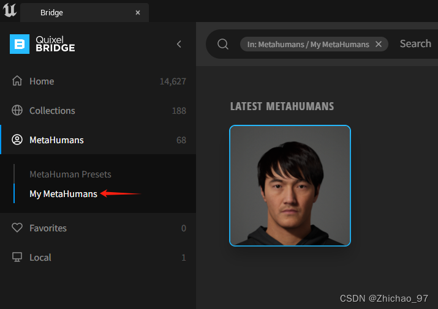Click the Home house icon
This screenshot has width=438, height=309.
coord(17,81)
